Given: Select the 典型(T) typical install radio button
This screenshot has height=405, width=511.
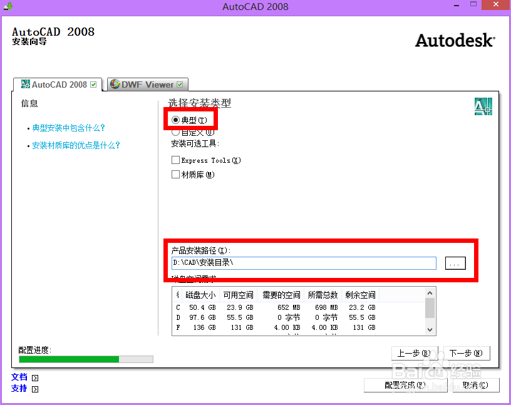Looking at the screenshot, I should tap(175, 120).
